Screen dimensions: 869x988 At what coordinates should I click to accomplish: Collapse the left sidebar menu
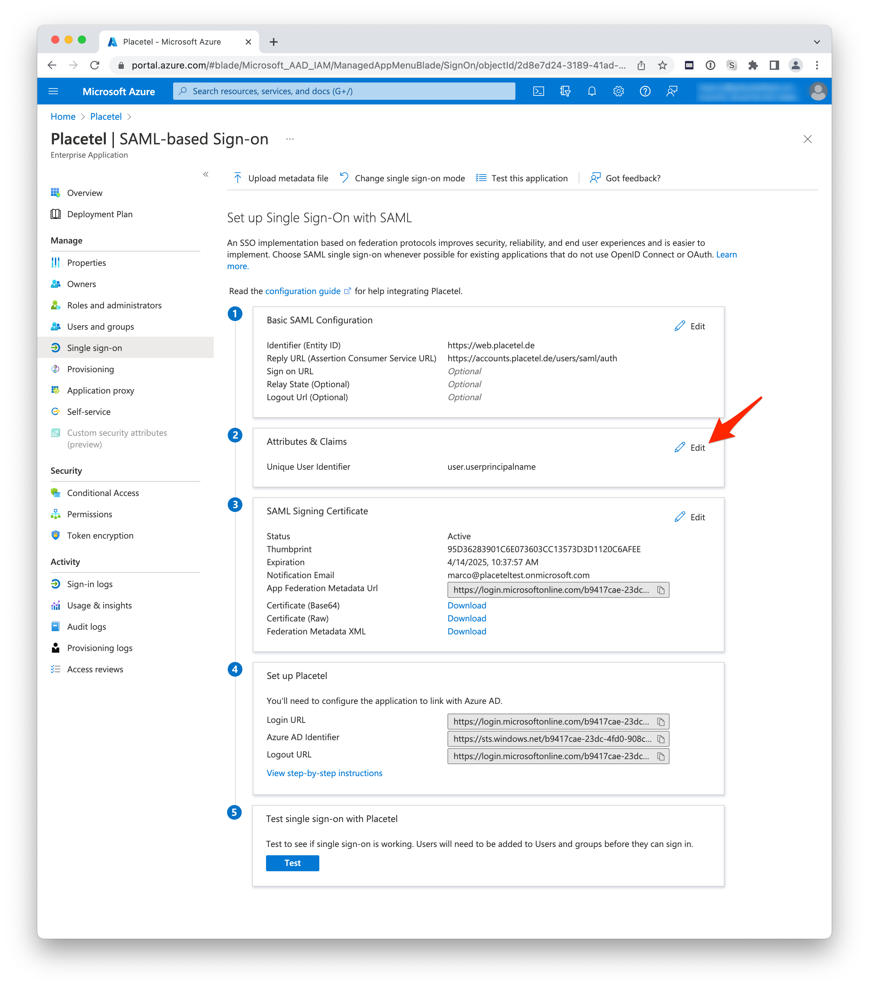206,175
